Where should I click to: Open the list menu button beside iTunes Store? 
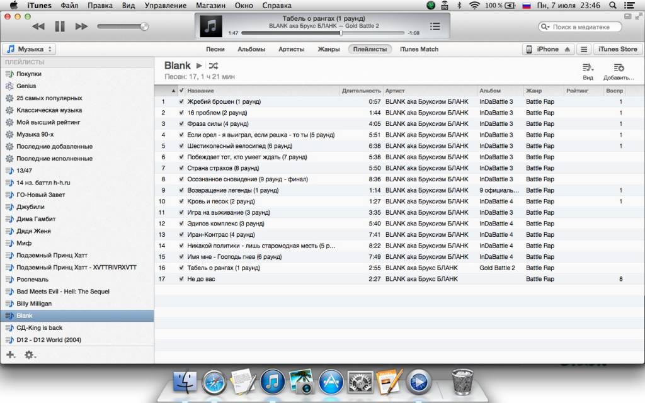coord(584,49)
